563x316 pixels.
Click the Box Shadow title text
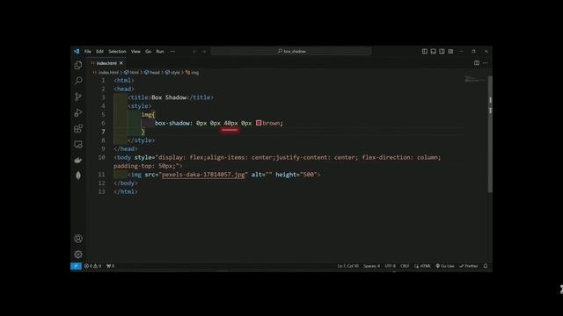(169, 97)
